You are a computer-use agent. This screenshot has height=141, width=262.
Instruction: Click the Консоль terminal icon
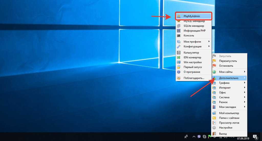pyautogui.click(x=179, y=36)
